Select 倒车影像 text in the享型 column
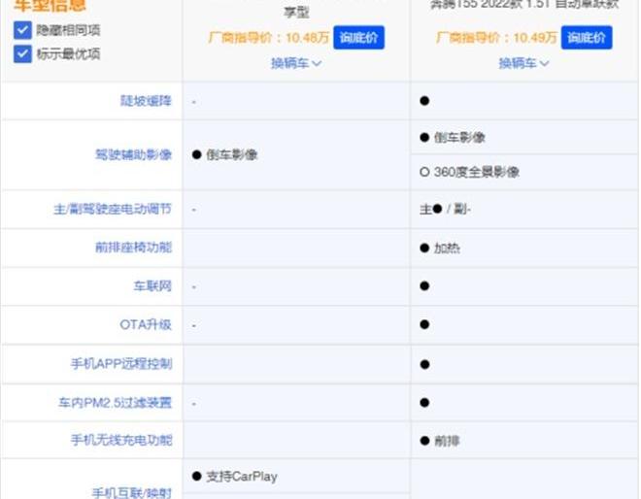This screenshot has height=499, width=641. tap(232, 155)
